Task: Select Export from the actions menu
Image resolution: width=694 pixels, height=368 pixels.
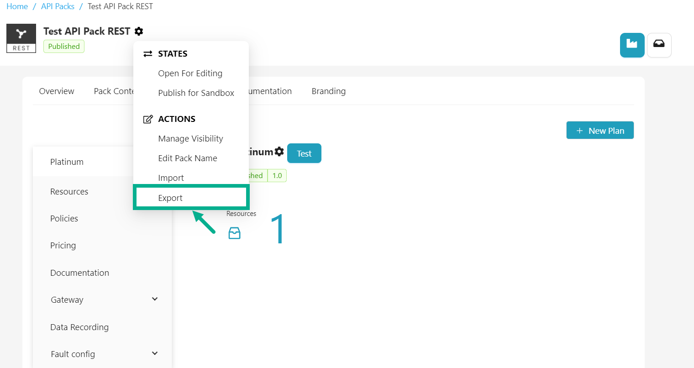Action: tap(170, 198)
